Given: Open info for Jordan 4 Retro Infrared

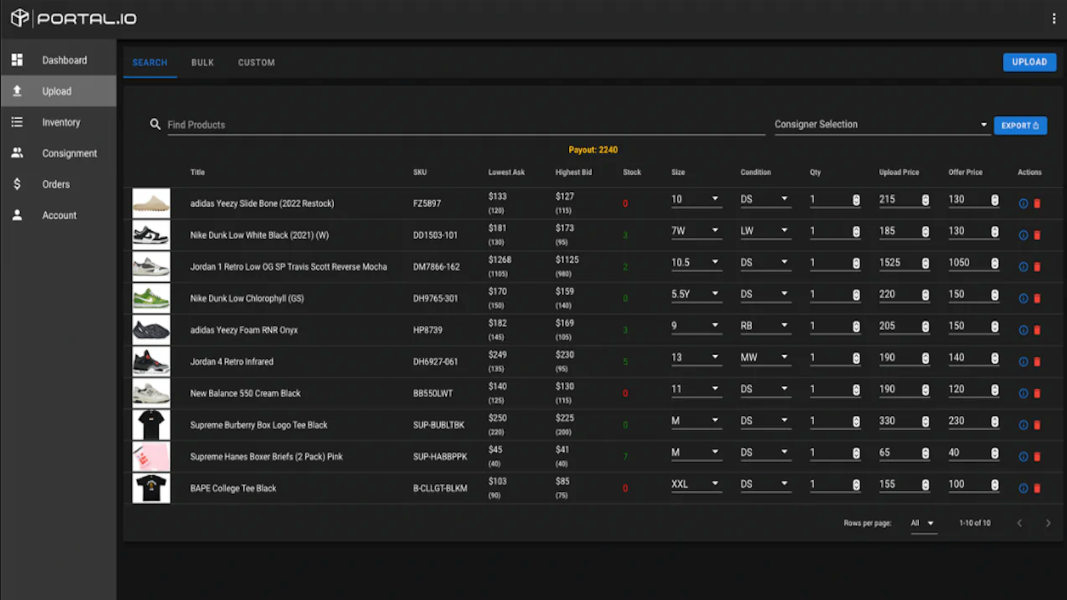Looking at the screenshot, I should point(1023,362).
